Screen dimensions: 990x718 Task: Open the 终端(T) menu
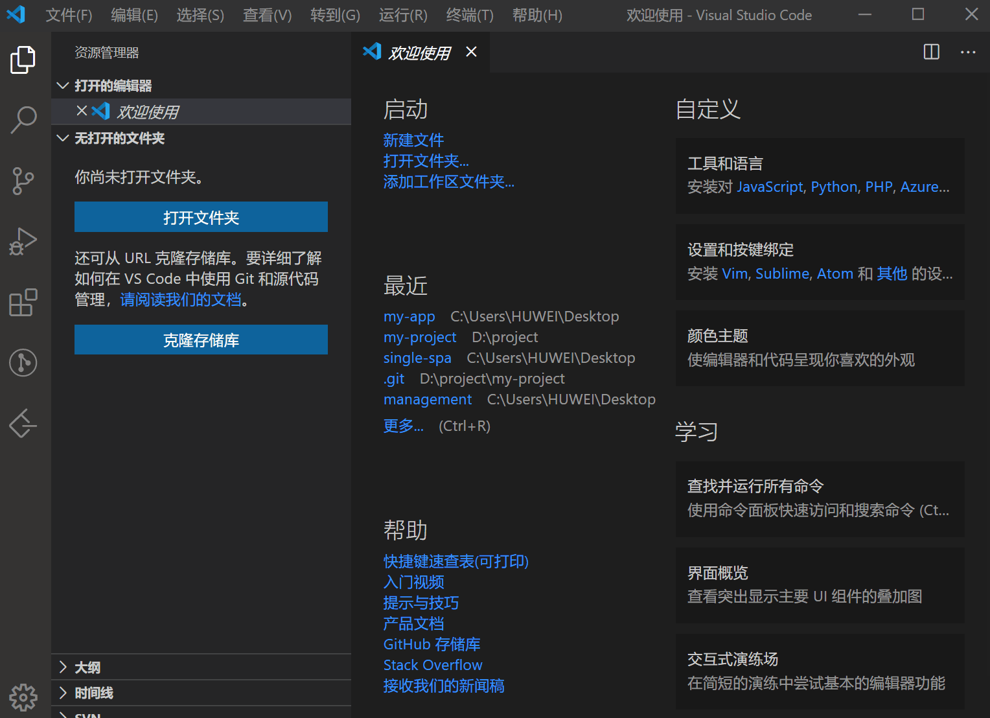pos(470,15)
